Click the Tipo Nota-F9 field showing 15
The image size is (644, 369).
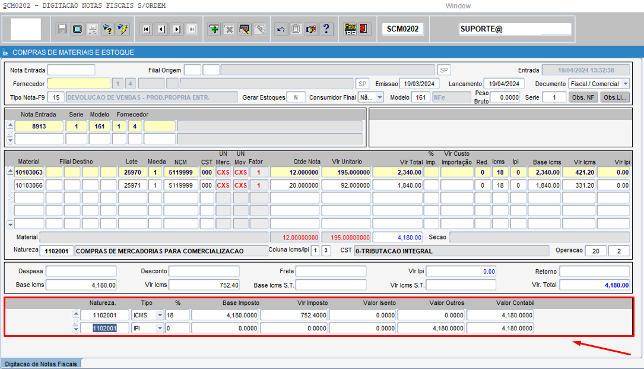(x=56, y=97)
